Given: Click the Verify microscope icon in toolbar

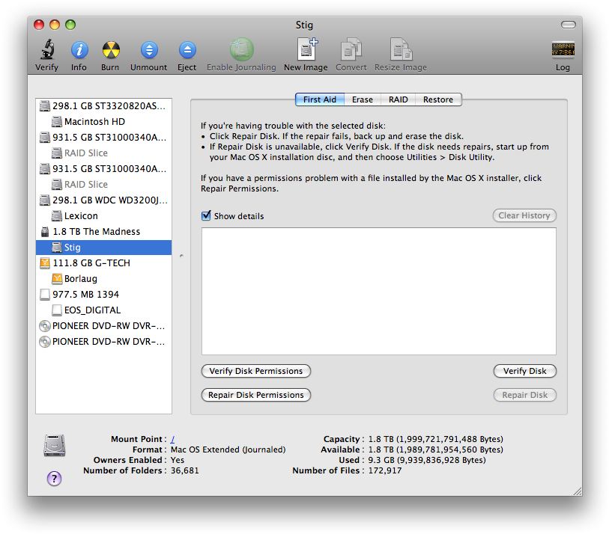Looking at the screenshot, I should coord(46,51).
